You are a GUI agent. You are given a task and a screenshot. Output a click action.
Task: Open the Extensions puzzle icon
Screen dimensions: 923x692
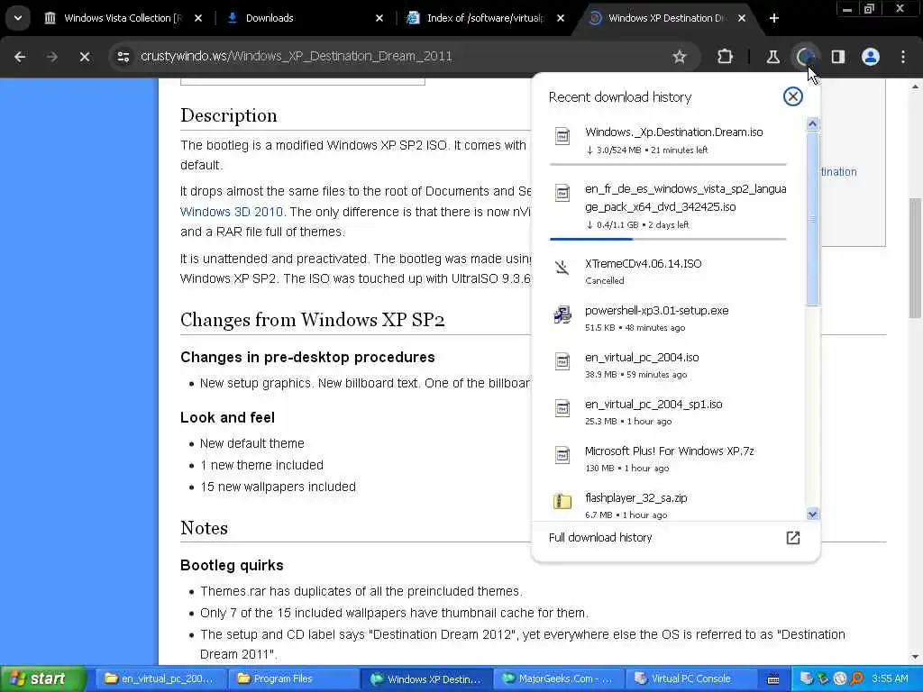click(726, 57)
